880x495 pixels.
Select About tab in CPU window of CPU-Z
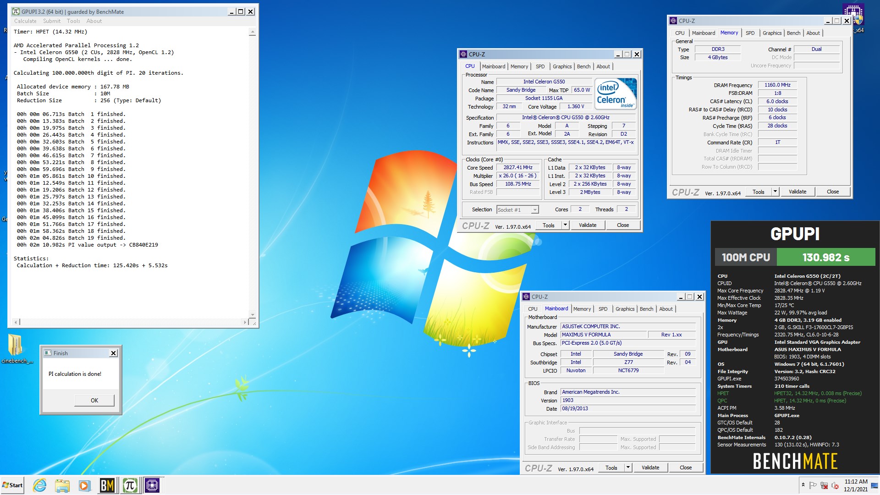click(603, 66)
